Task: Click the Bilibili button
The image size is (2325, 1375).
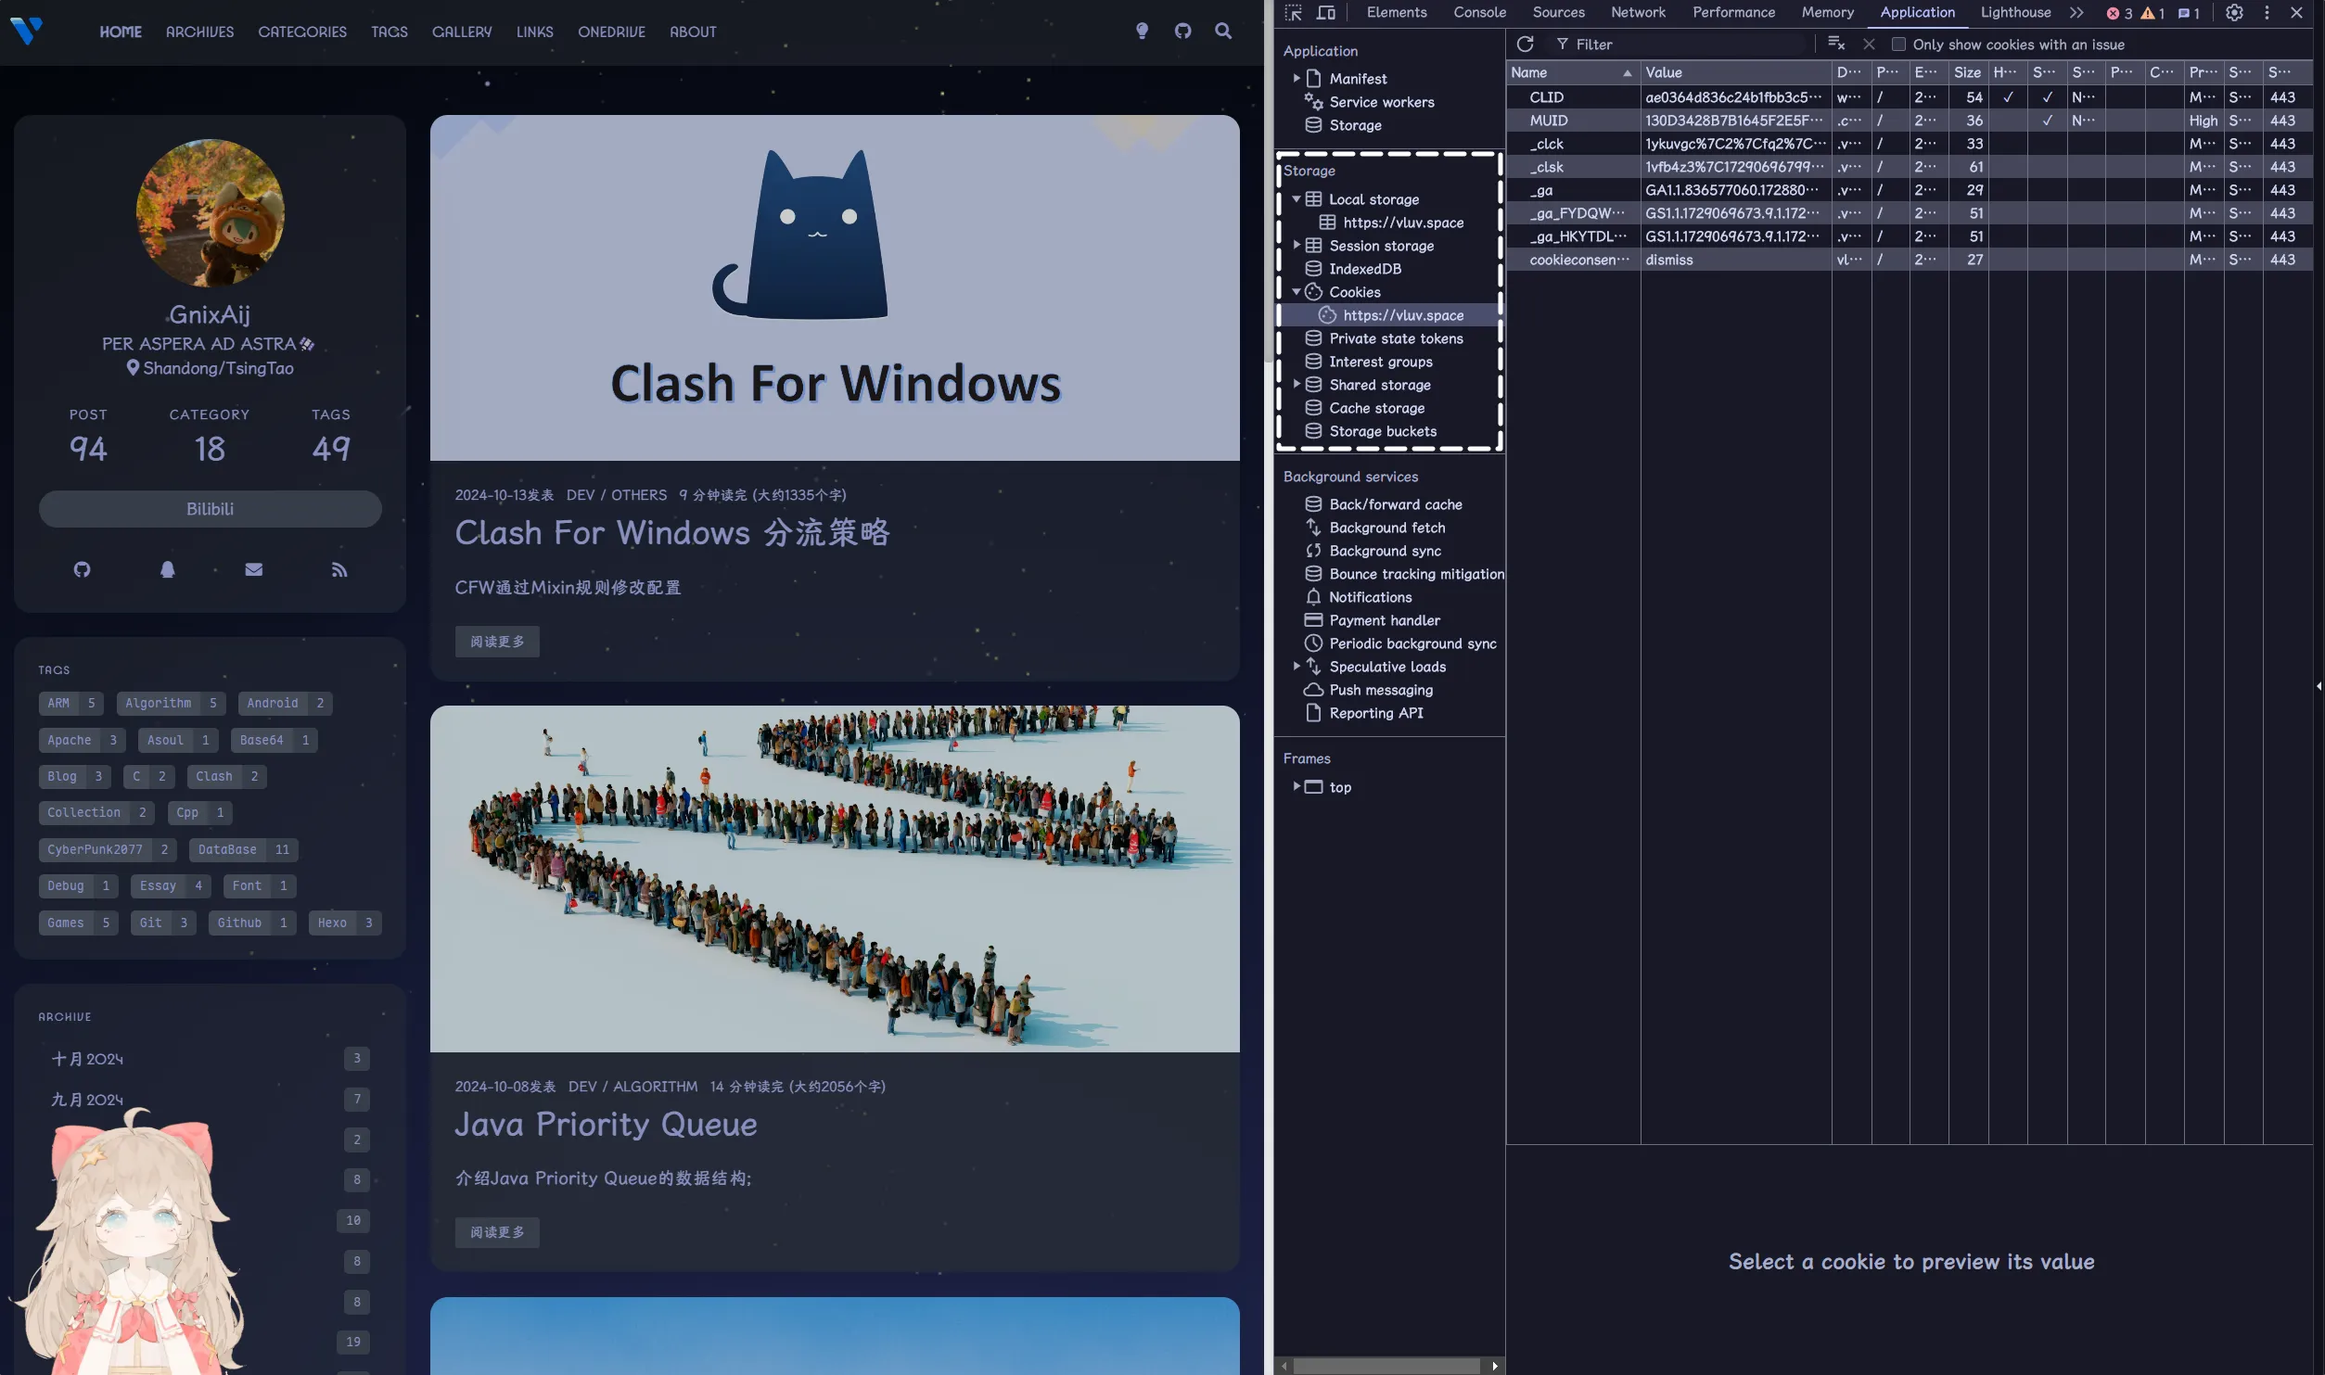Action: pos(211,509)
